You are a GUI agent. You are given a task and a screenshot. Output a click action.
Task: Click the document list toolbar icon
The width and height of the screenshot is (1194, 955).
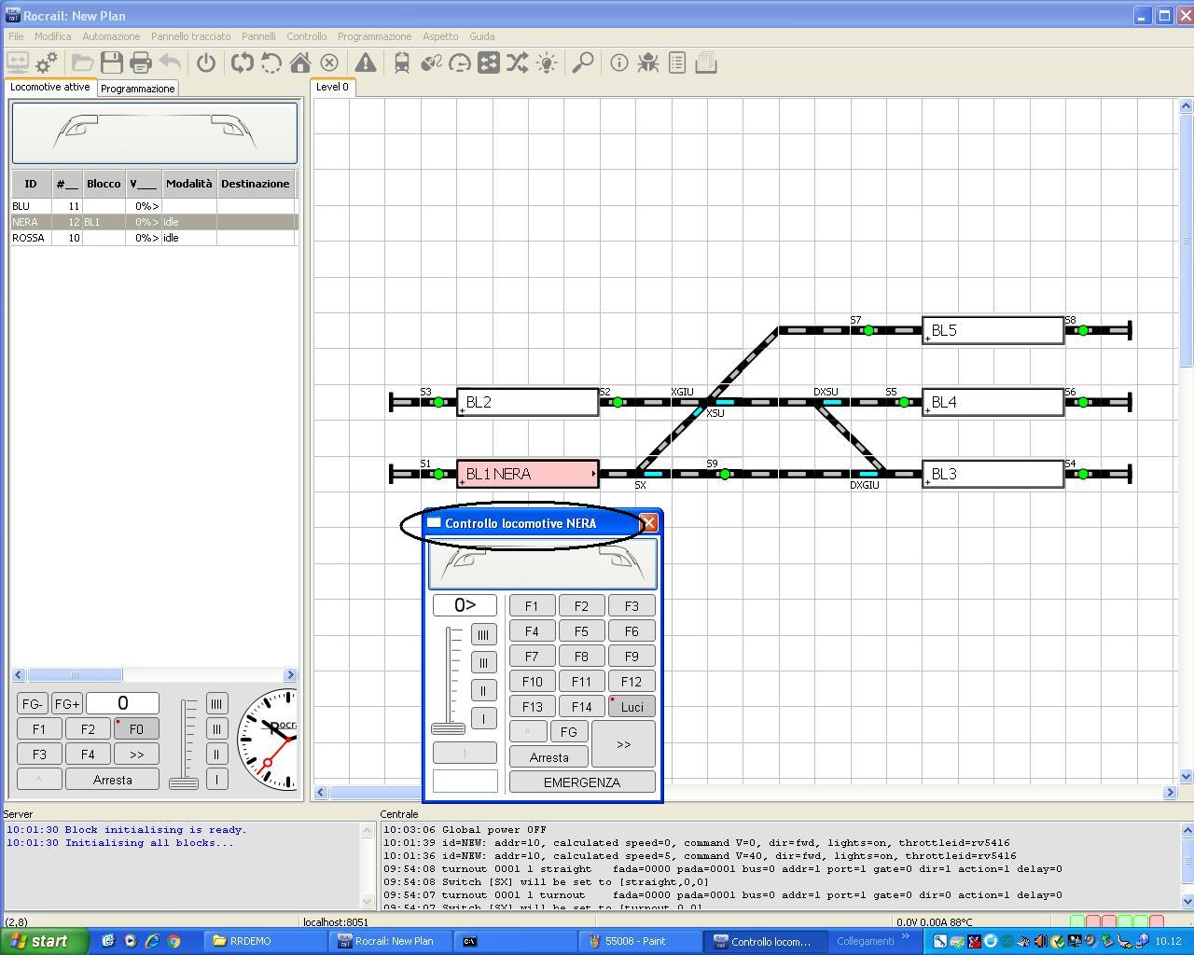pos(677,62)
